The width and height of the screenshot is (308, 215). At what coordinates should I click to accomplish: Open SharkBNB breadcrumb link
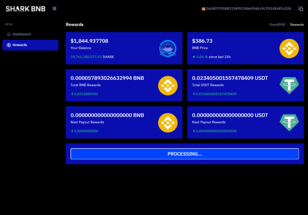(x=277, y=25)
